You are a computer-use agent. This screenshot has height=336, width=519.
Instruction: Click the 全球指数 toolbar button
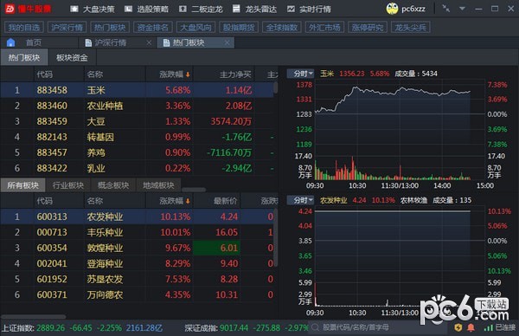pyautogui.click(x=282, y=27)
